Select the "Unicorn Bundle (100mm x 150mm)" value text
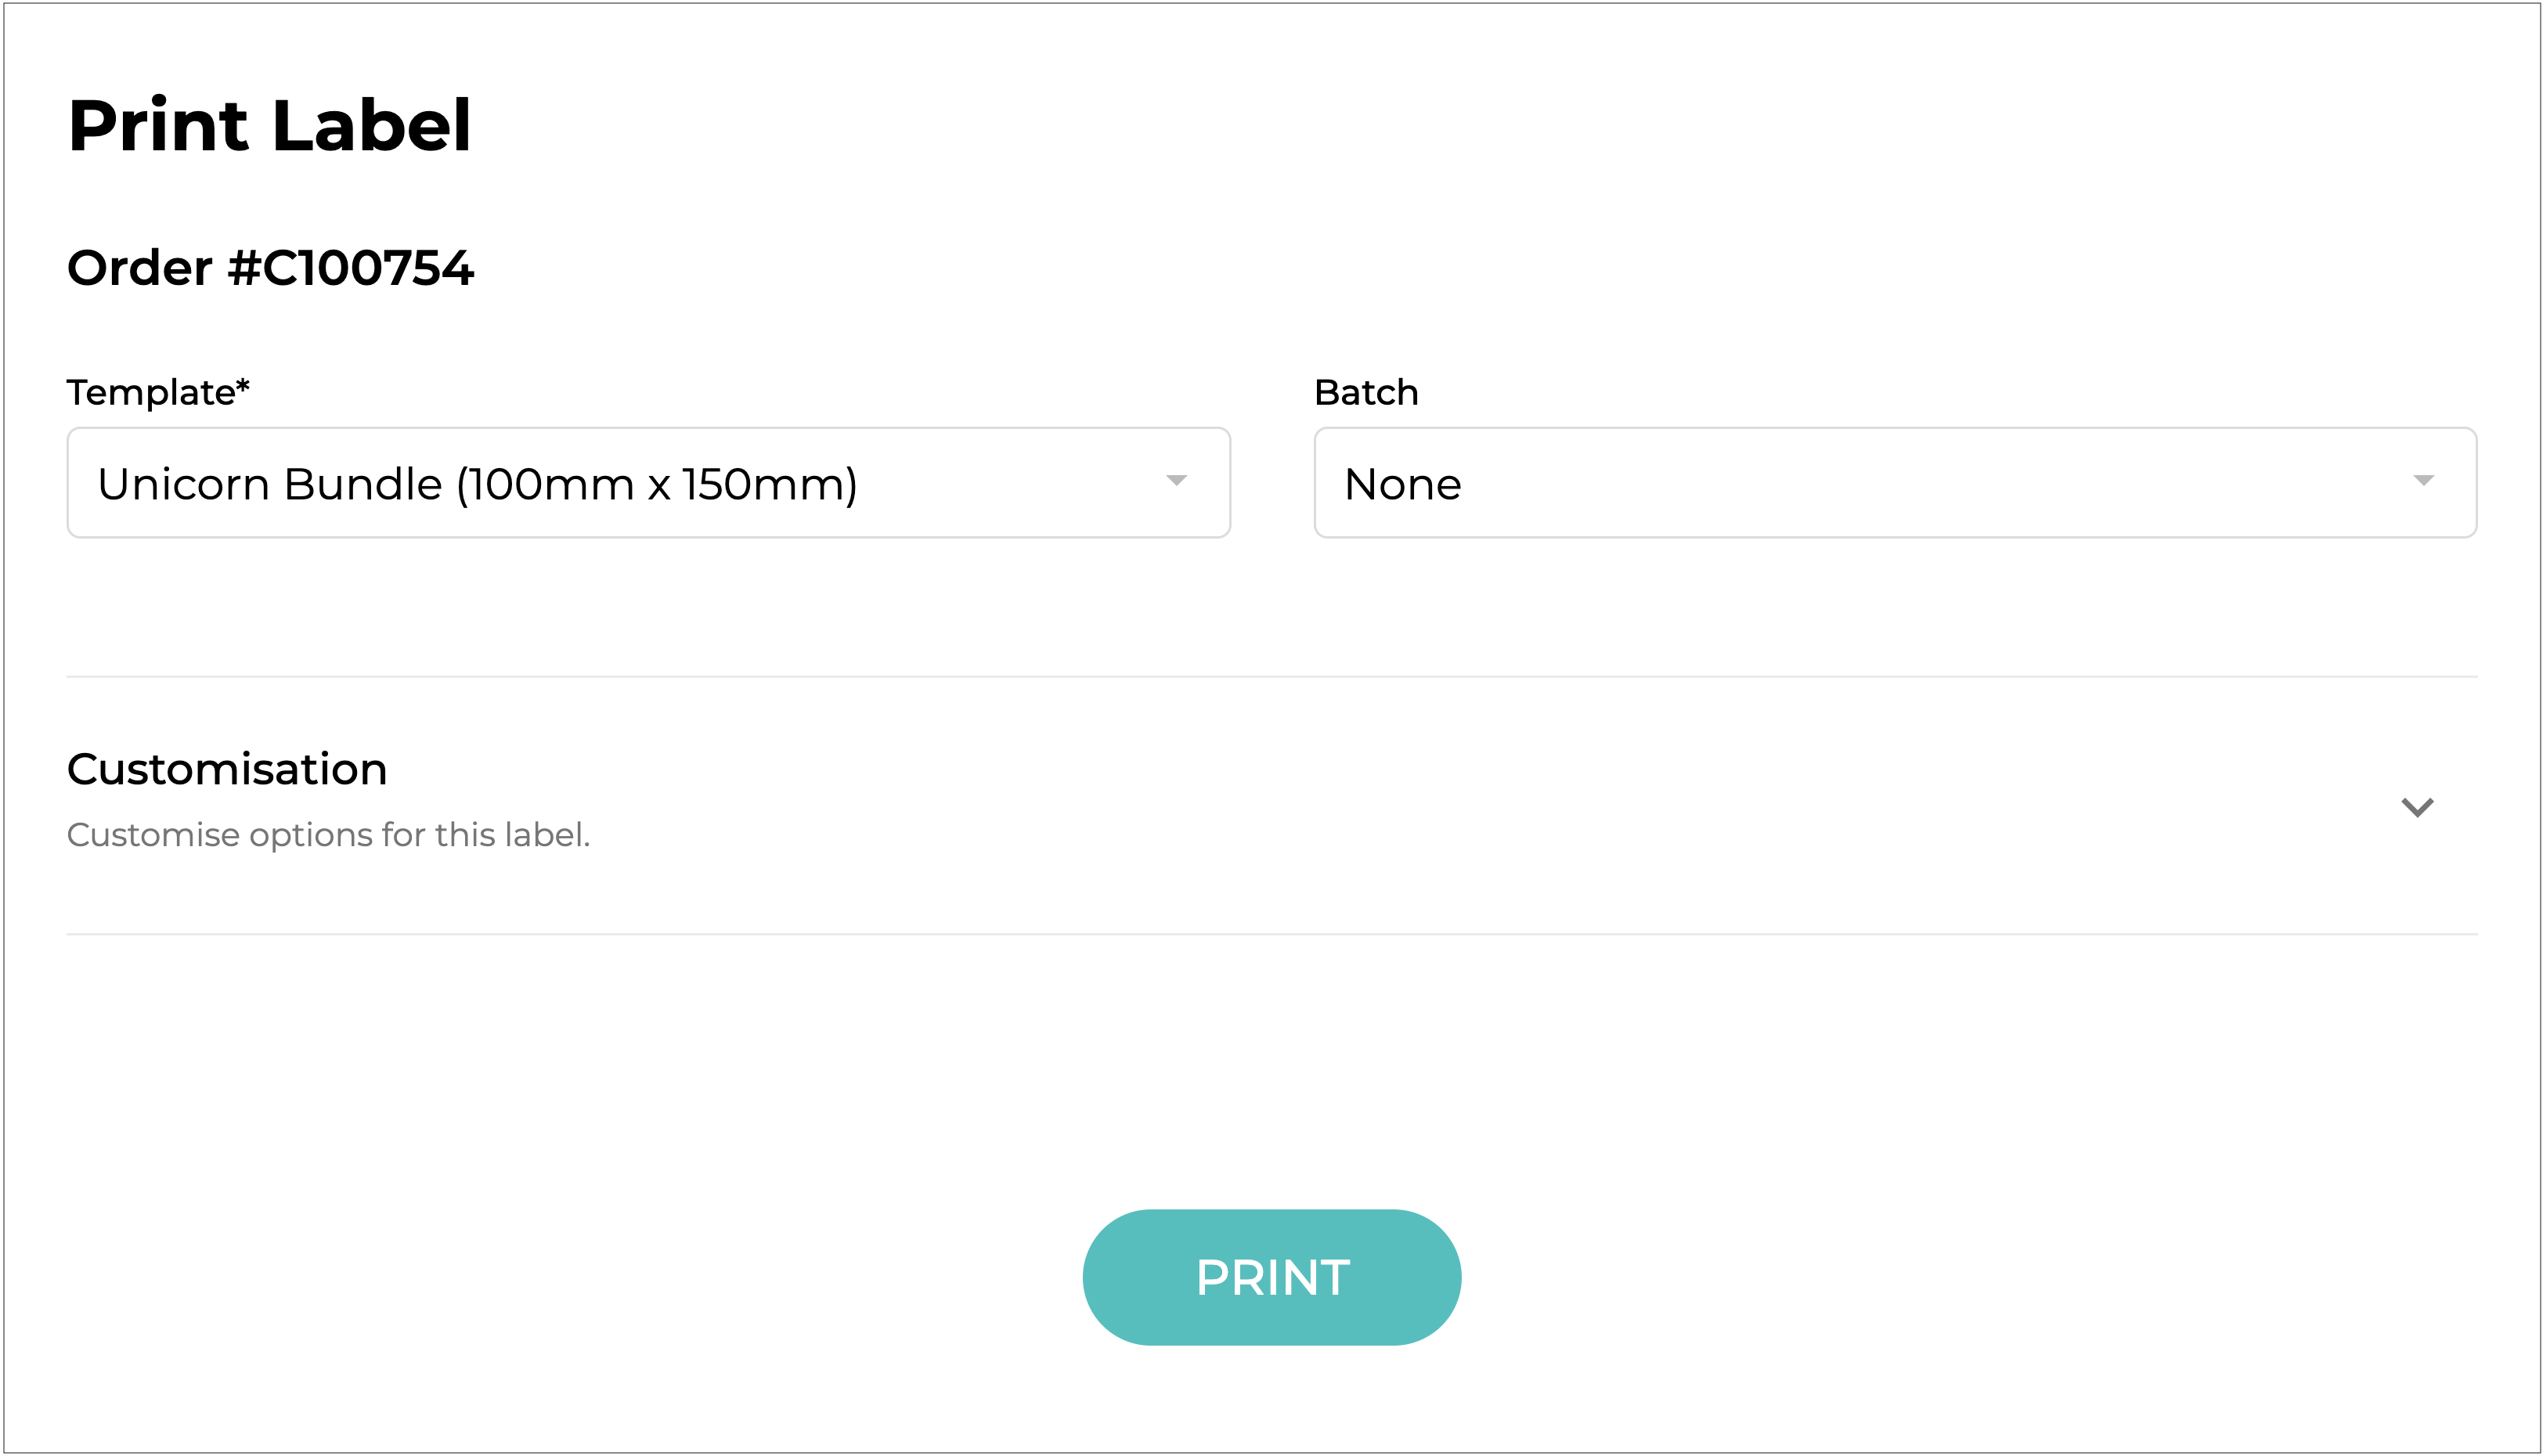The image size is (2543, 1456). click(477, 484)
